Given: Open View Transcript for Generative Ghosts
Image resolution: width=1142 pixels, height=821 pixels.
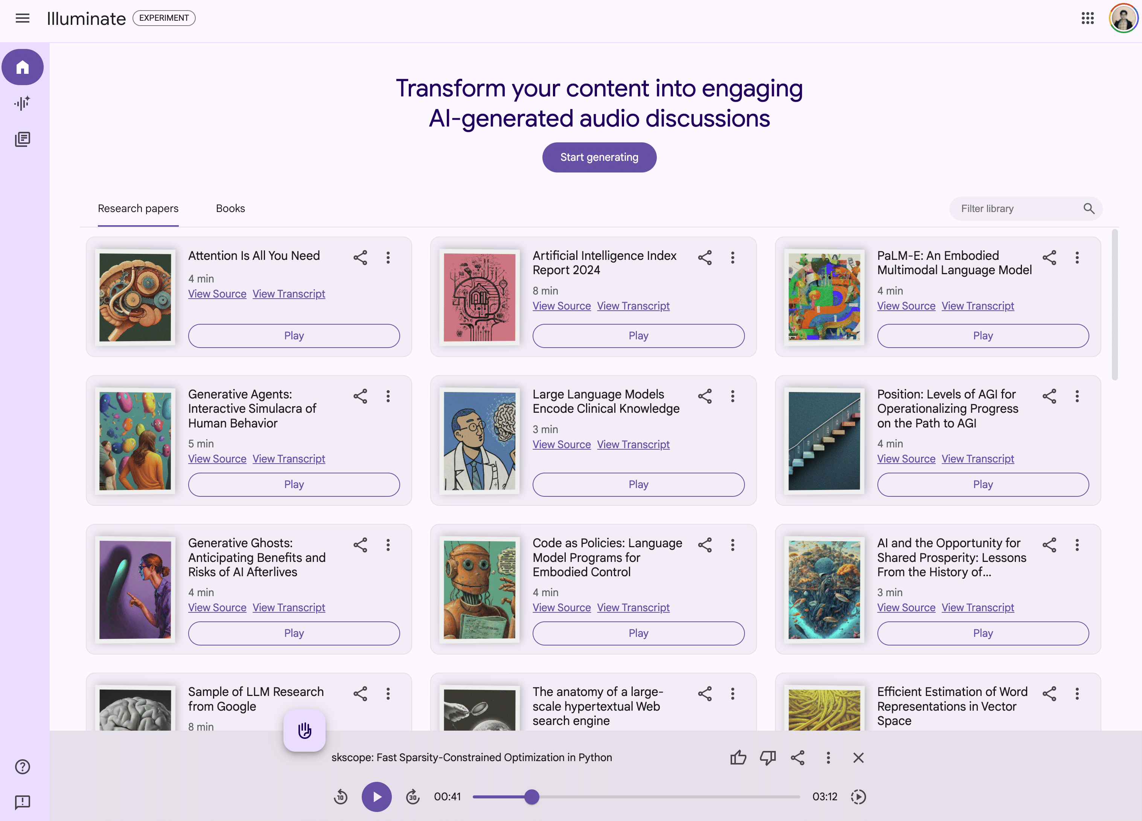Looking at the screenshot, I should (289, 607).
